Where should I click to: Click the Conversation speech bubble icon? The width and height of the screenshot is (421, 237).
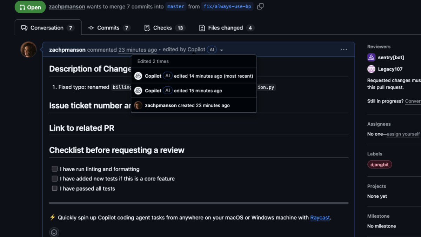pyautogui.click(x=24, y=27)
